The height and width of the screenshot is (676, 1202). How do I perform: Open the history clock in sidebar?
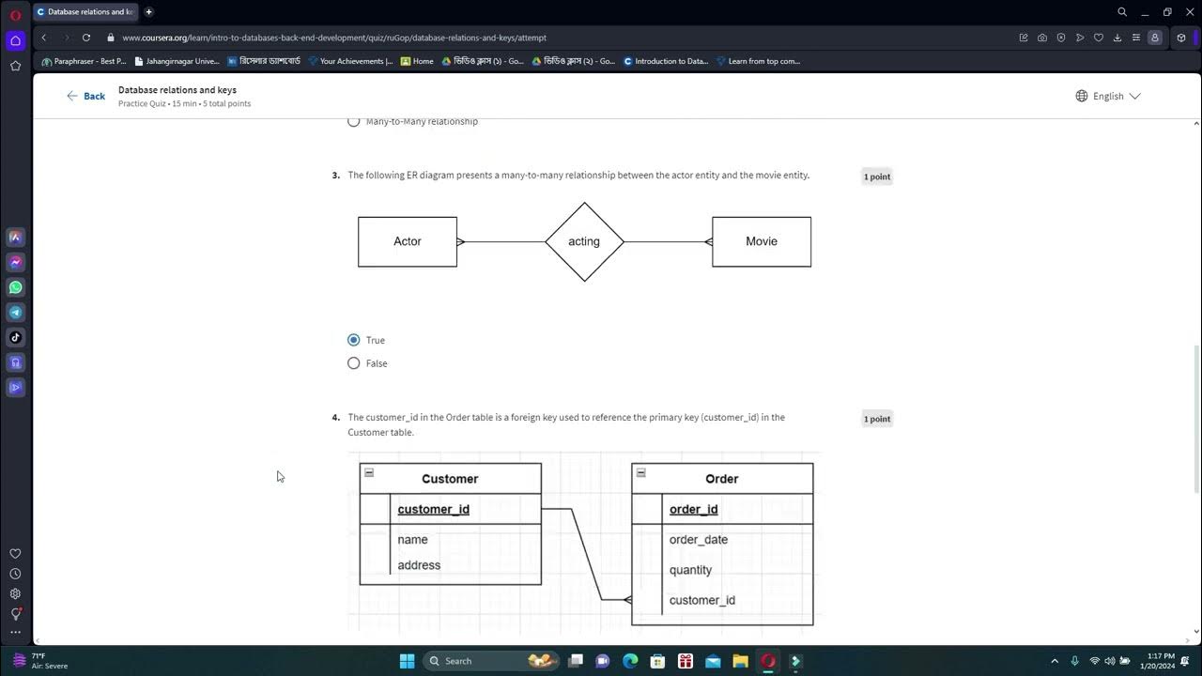15,574
